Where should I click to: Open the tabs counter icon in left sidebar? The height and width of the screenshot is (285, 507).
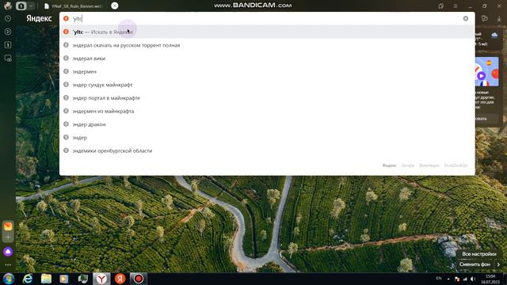click(x=8, y=45)
